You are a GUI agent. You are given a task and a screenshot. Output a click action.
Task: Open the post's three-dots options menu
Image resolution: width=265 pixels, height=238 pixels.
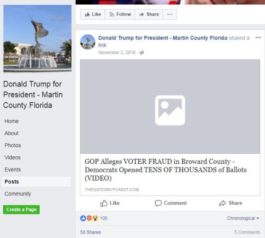pos(258,38)
